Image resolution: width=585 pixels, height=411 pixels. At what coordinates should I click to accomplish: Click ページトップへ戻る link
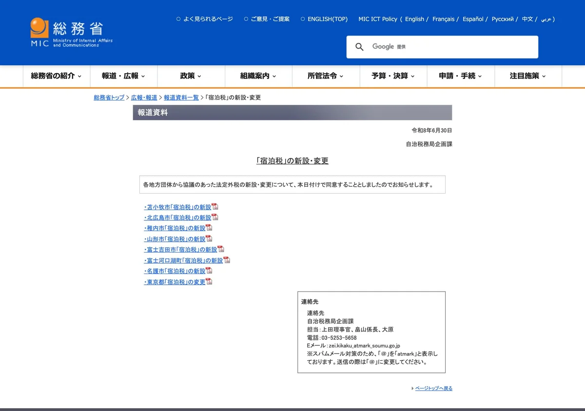pyautogui.click(x=434, y=389)
